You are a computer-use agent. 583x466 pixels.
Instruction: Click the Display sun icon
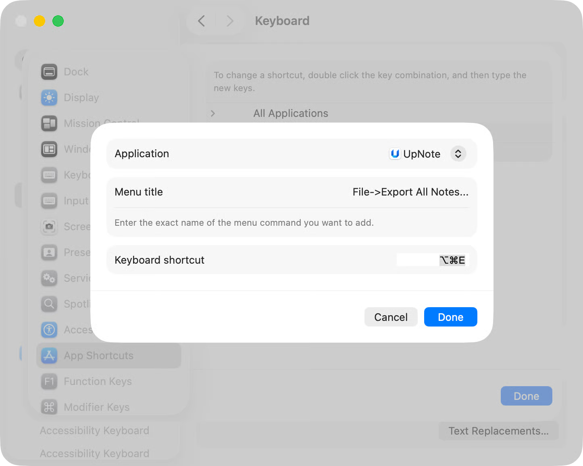click(x=49, y=98)
